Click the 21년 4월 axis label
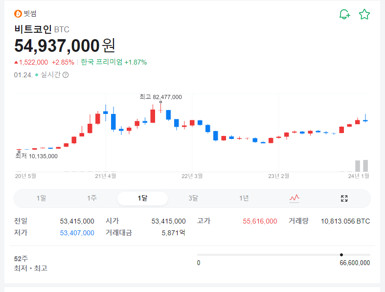 coord(106,176)
